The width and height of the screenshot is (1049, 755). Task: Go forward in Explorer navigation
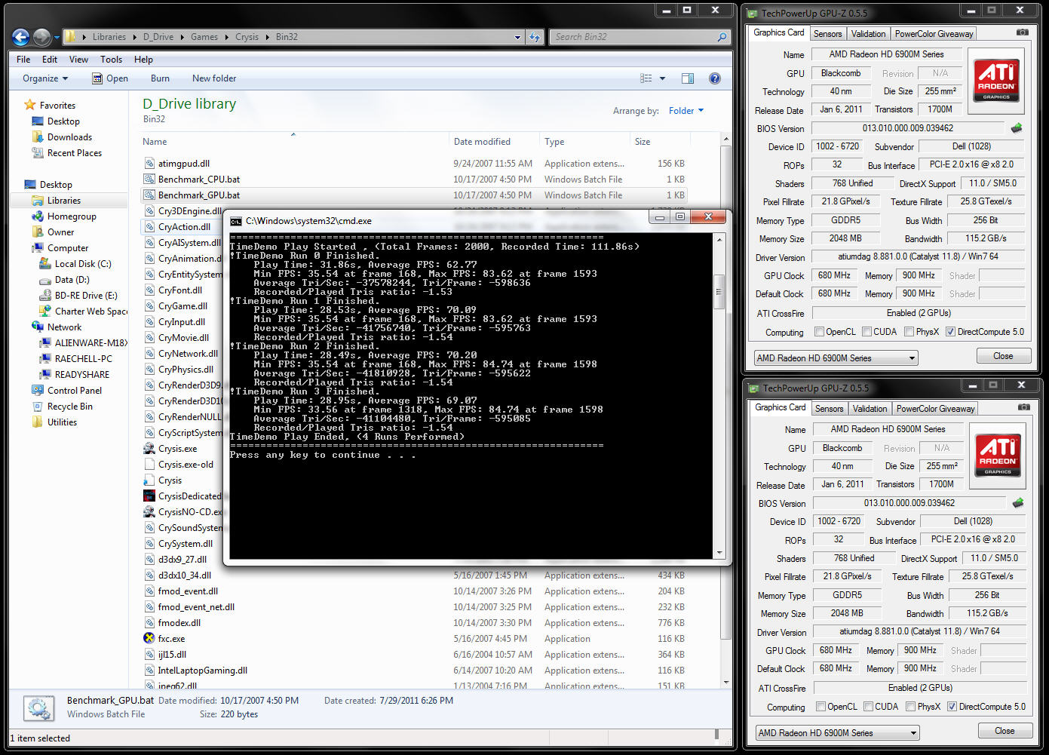(42, 37)
